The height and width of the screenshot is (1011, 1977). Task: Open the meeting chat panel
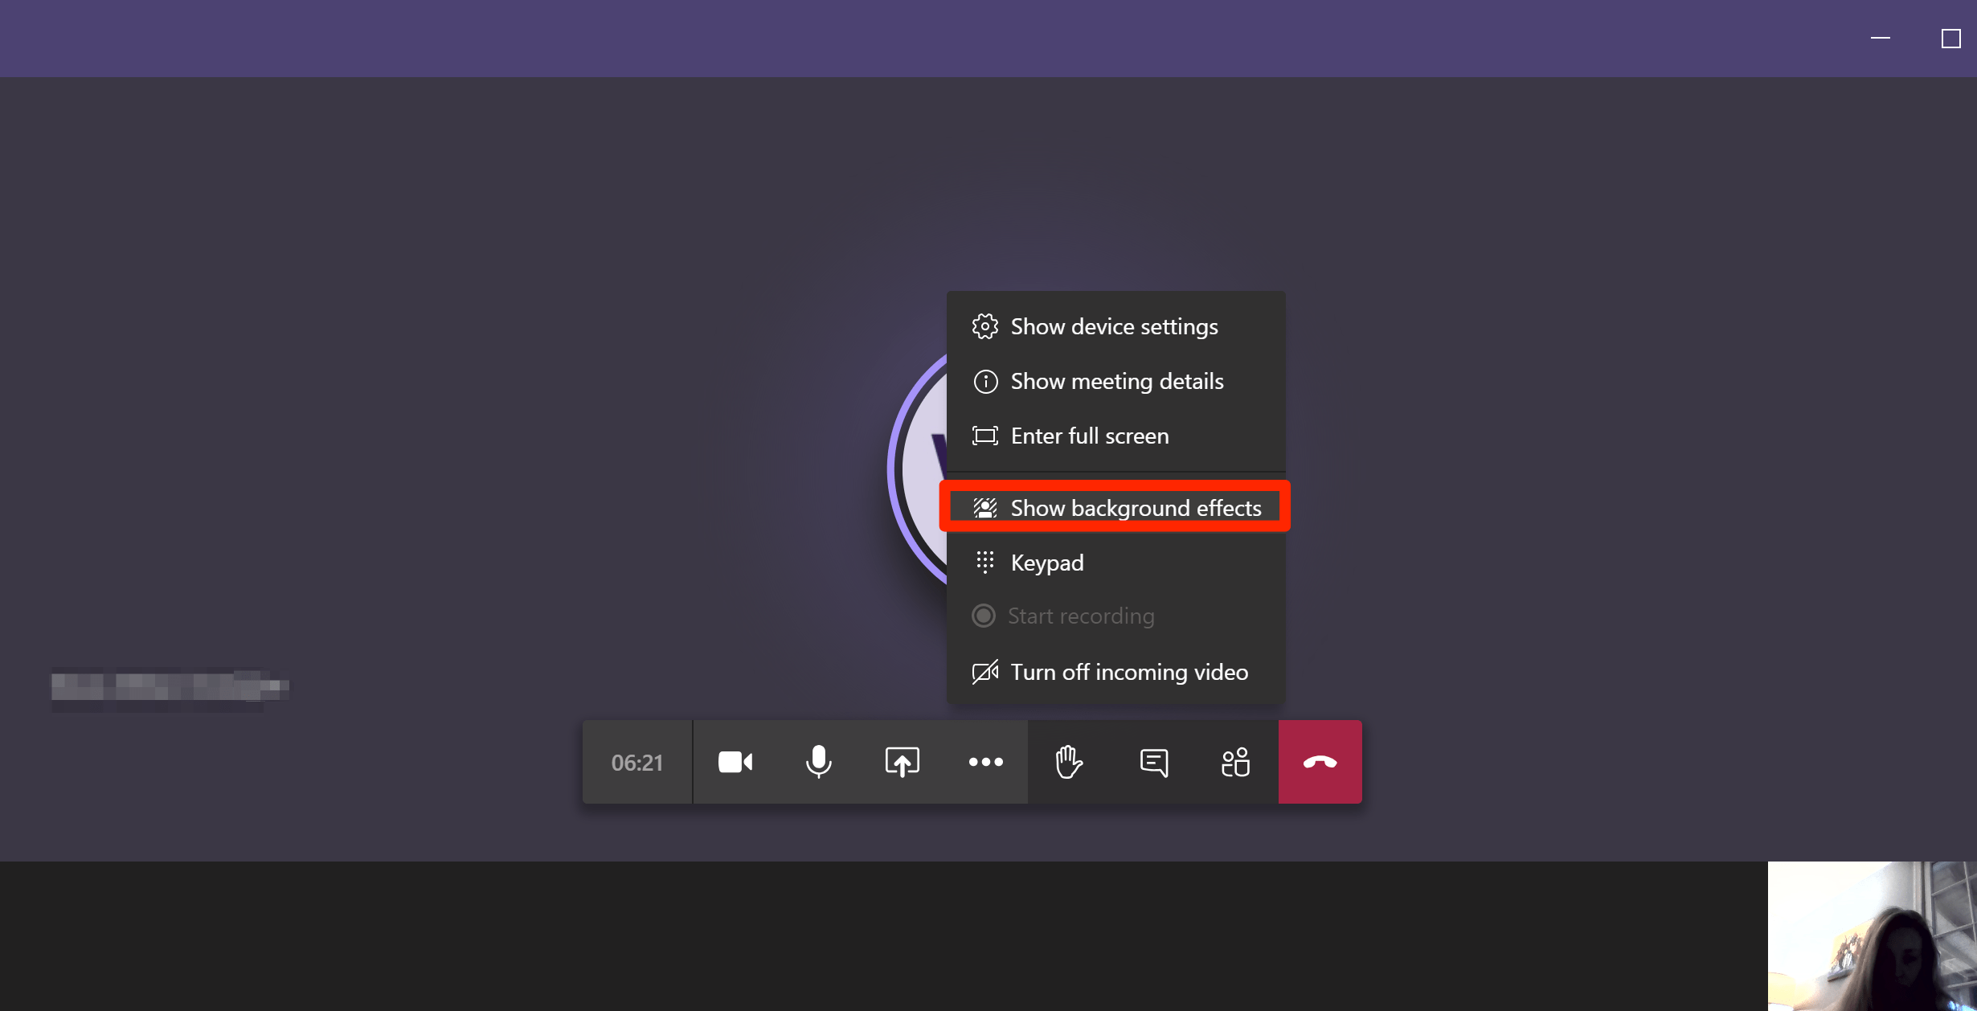click(x=1153, y=762)
